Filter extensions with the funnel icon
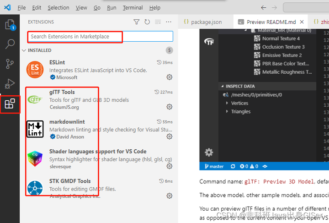Screen dimensions: 329x223 (136, 22)
